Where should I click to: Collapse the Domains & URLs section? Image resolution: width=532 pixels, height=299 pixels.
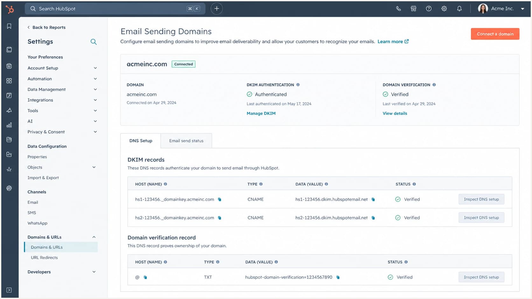(x=62, y=237)
